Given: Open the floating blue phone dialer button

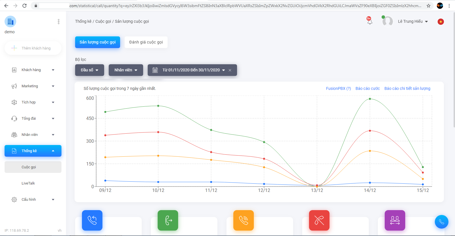Looking at the screenshot, I should click(x=442, y=222).
